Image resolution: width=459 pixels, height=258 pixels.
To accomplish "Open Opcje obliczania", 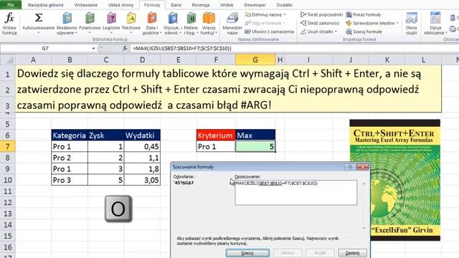I will [435, 24].
